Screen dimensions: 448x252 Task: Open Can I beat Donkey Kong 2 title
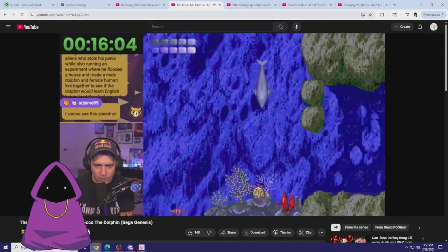click(392, 240)
